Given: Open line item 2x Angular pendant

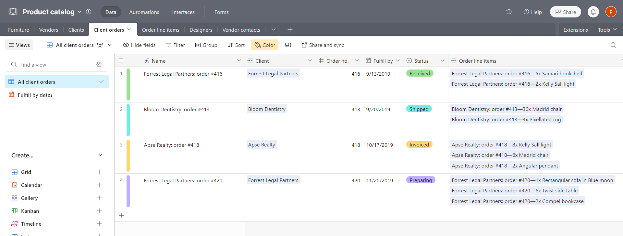Looking at the screenshot, I should 505,166.
